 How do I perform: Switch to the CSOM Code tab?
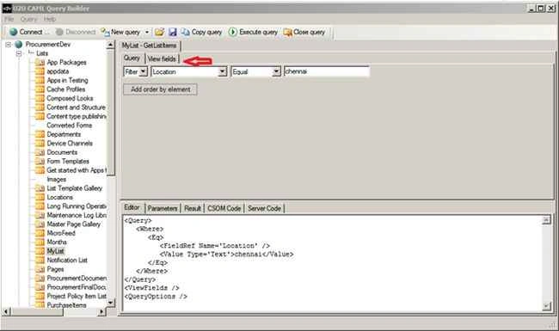coord(224,208)
